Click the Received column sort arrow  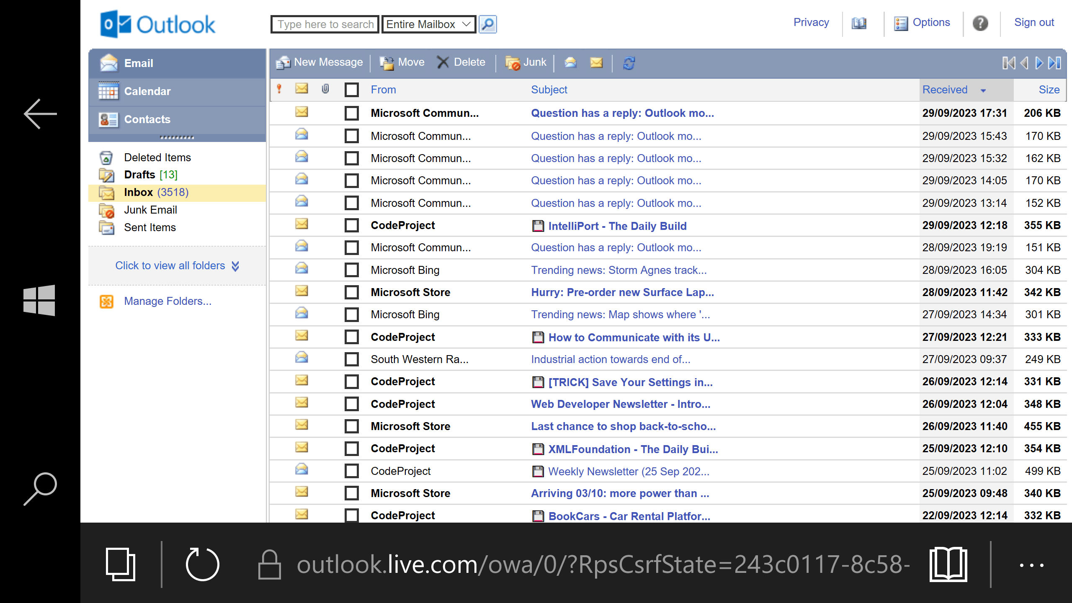[983, 90]
